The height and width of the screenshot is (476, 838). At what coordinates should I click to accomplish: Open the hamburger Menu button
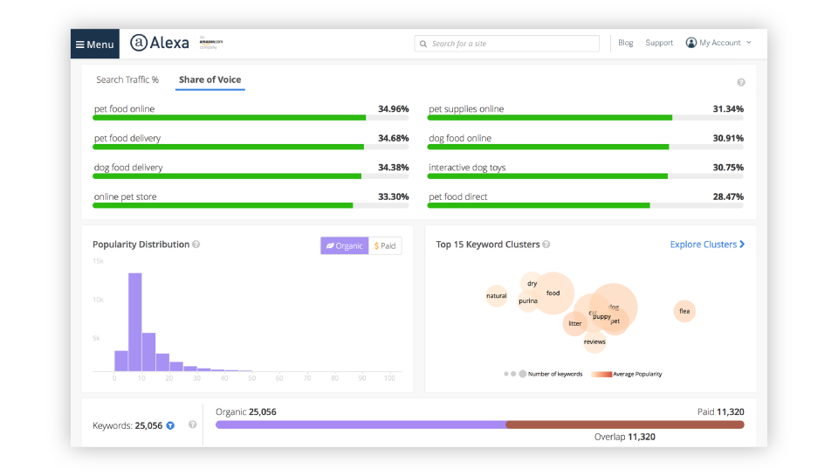(x=94, y=44)
